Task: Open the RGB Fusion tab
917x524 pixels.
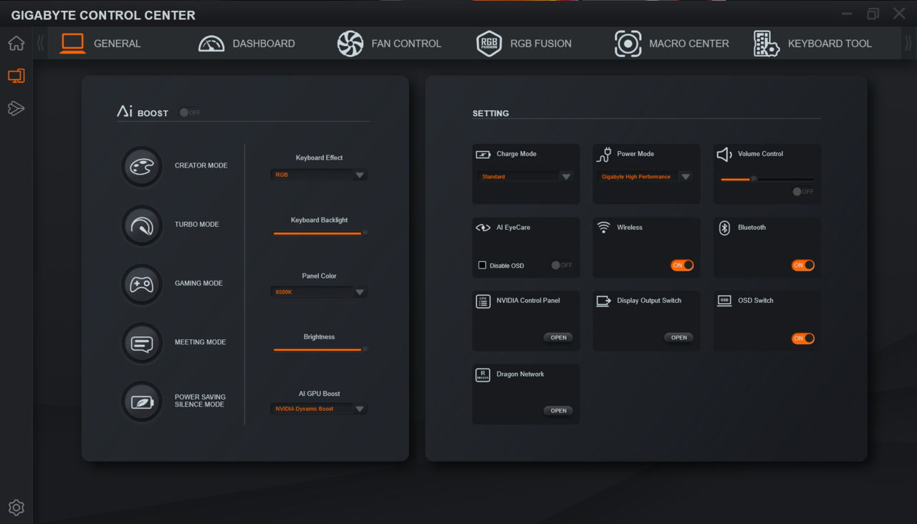Action: pyautogui.click(x=524, y=44)
